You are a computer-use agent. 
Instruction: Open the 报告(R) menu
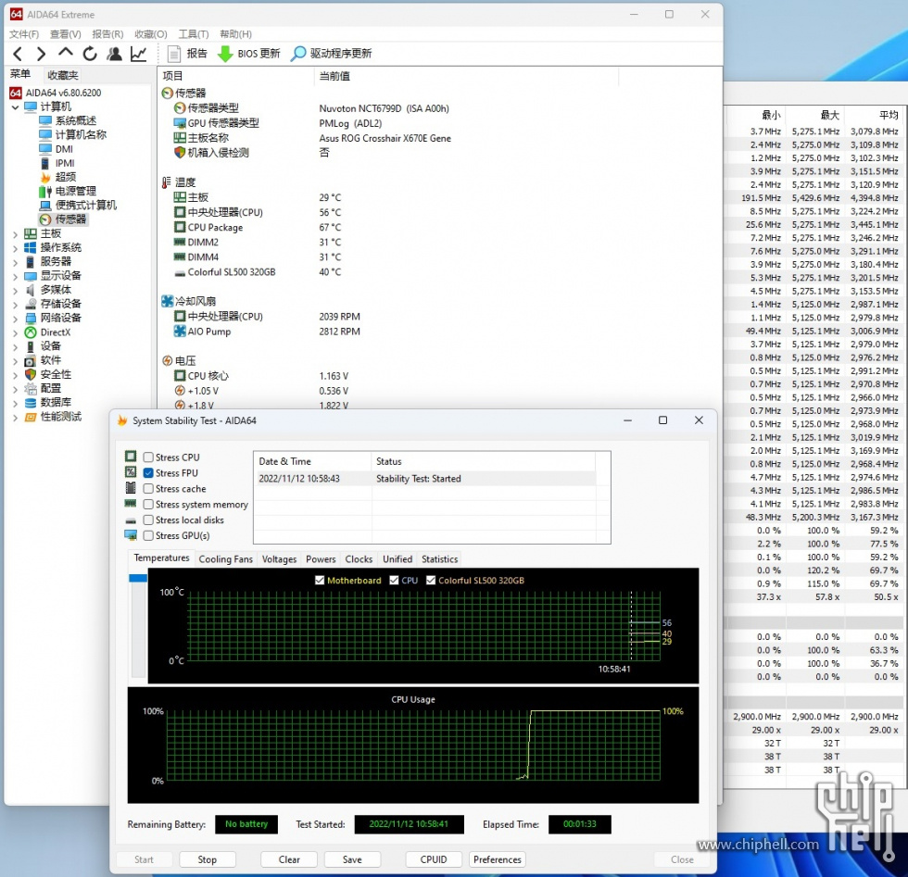pyautogui.click(x=107, y=34)
